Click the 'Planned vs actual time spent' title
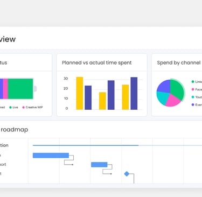This screenshot has height=197, width=202. (97, 62)
